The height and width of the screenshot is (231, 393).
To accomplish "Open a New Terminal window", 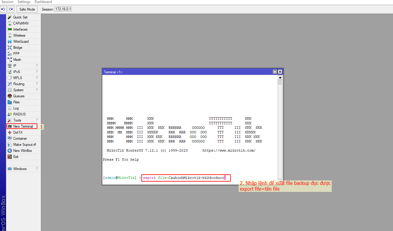I will 23,126.
